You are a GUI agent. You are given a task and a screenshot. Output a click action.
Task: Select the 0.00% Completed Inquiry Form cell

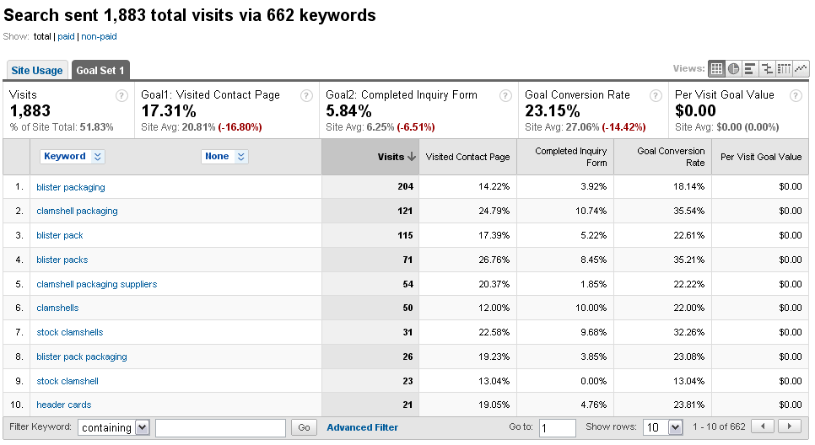[565, 381]
